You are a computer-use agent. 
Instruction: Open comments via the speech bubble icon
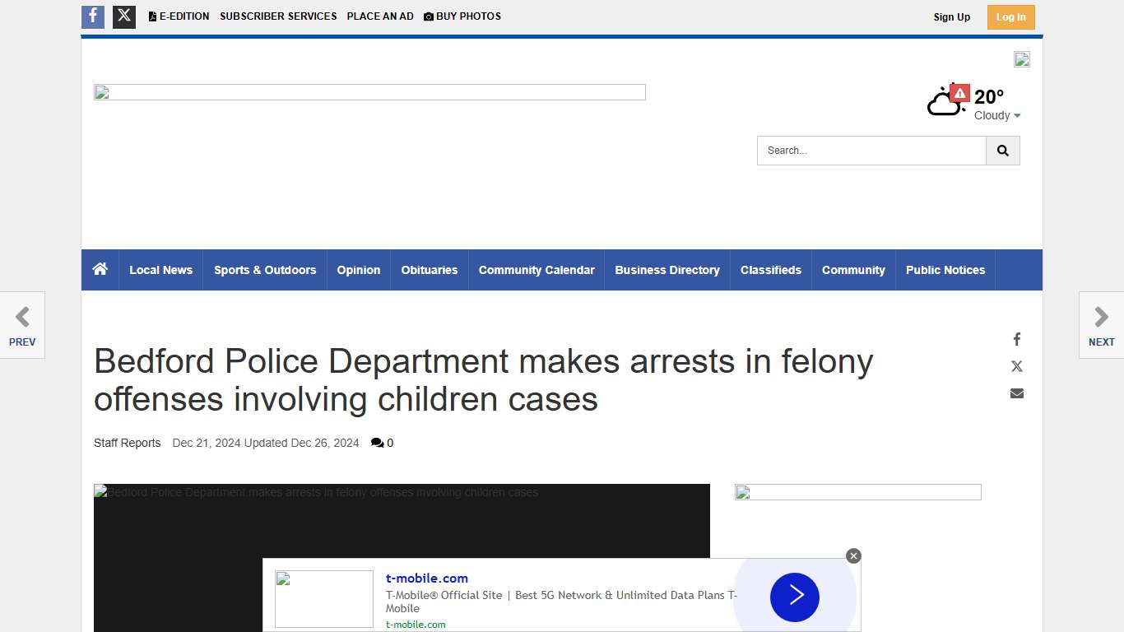point(376,442)
